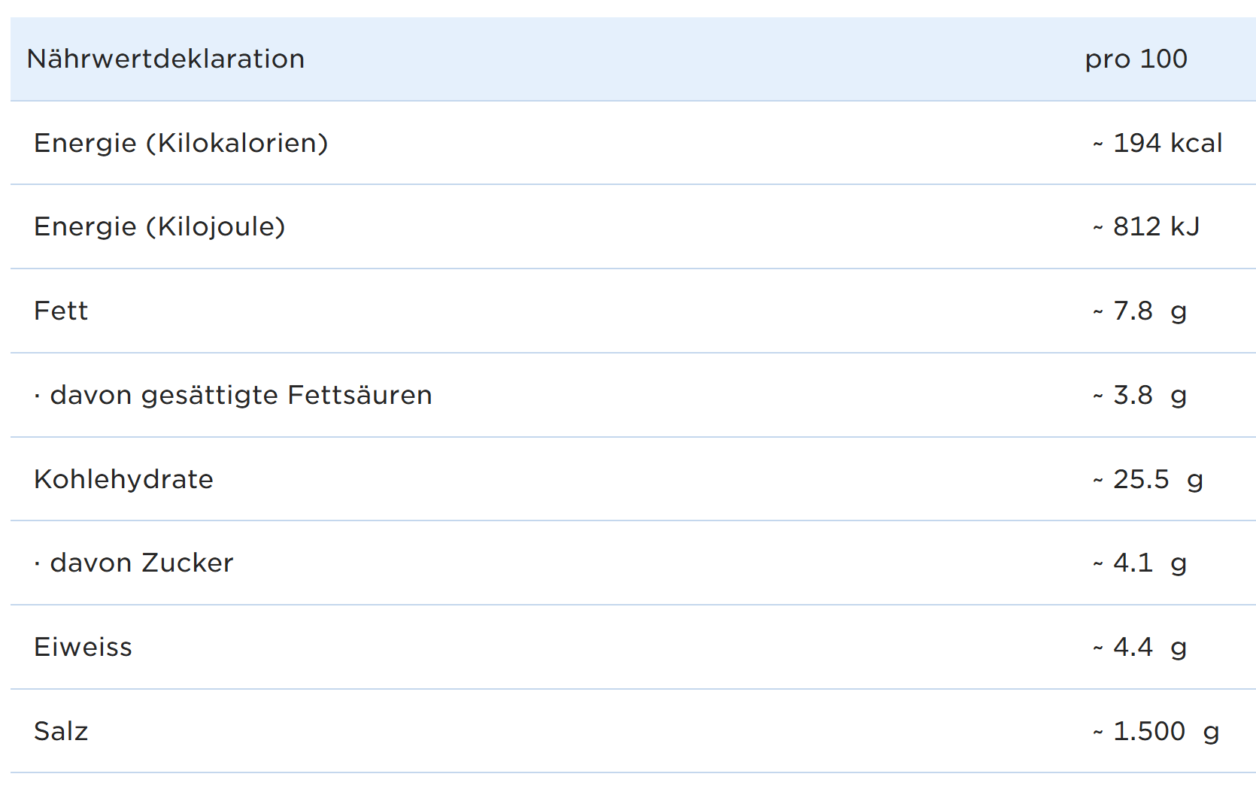1256x786 pixels.
Task: Click the Kohlehydrate row label
Action: tap(123, 479)
